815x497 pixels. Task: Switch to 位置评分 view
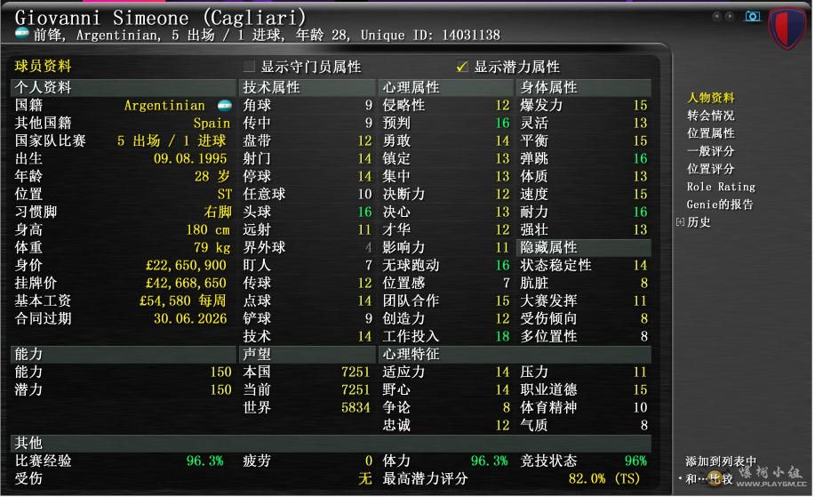(710, 168)
